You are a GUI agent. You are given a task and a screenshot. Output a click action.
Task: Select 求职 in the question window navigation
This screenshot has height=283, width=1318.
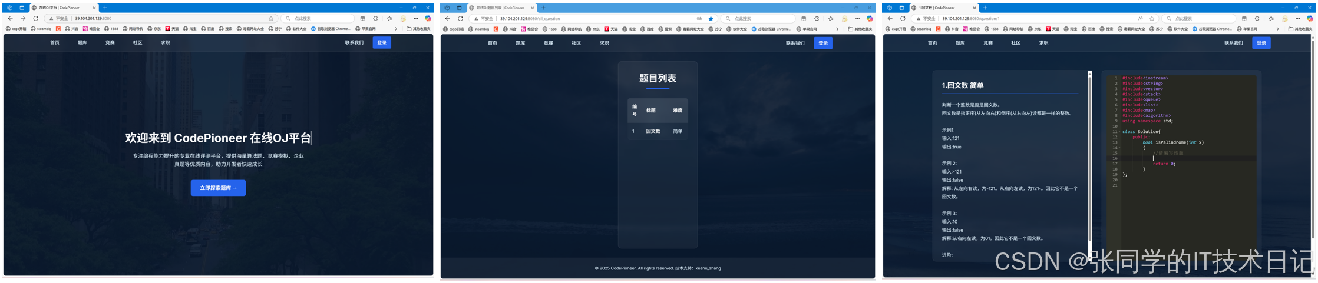[1043, 43]
